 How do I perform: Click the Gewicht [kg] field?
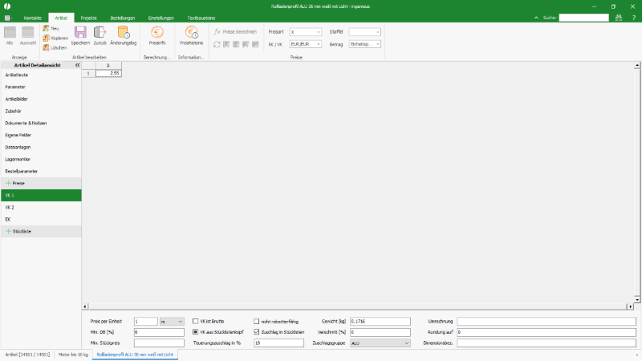click(380, 322)
